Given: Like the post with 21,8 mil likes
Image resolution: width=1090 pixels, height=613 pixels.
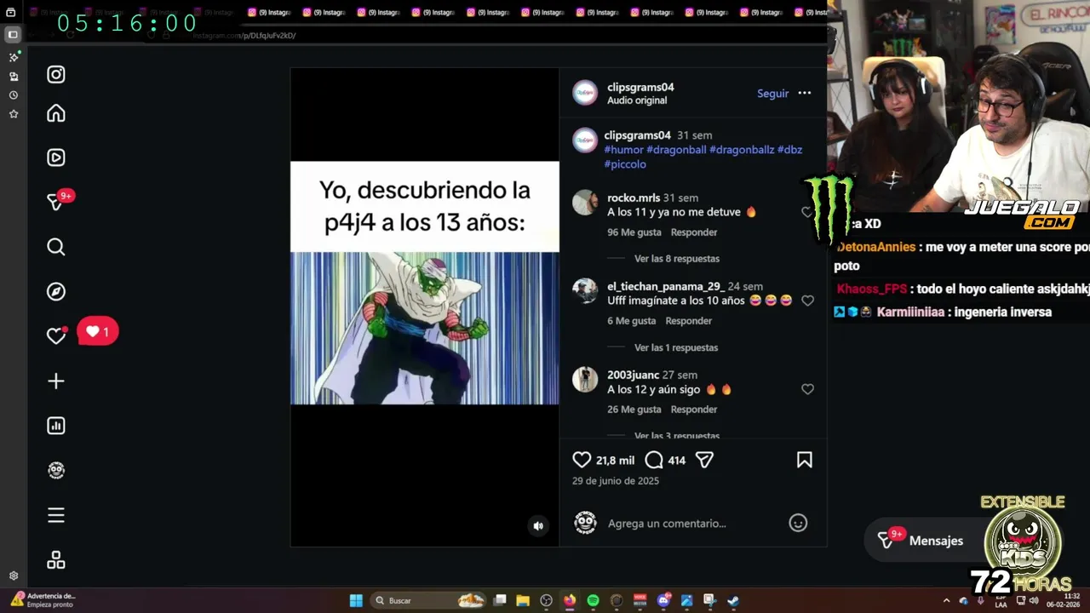Looking at the screenshot, I should (x=582, y=460).
